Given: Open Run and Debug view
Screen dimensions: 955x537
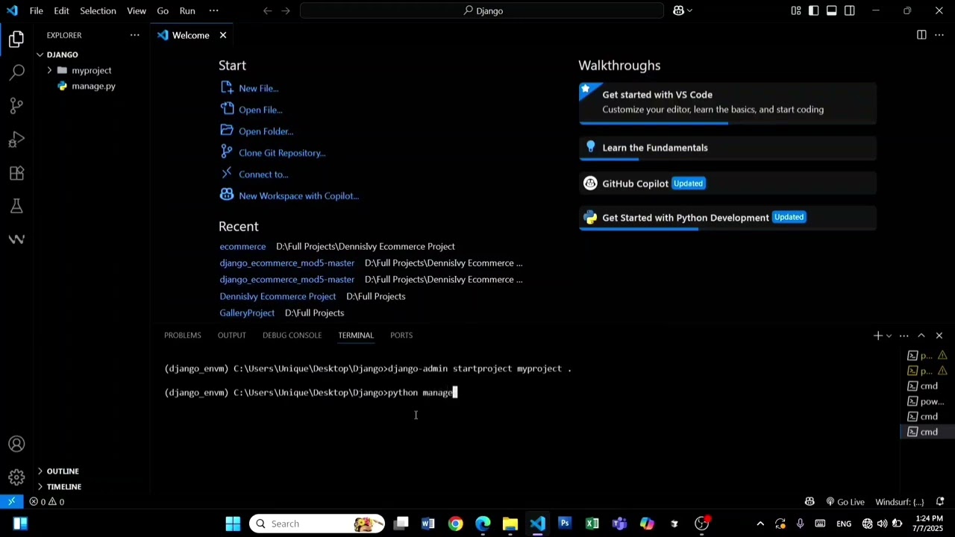Looking at the screenshot, I should (16, 139).
